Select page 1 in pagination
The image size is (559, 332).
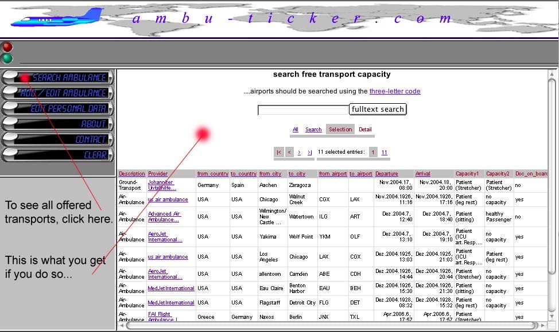(373, 153)
